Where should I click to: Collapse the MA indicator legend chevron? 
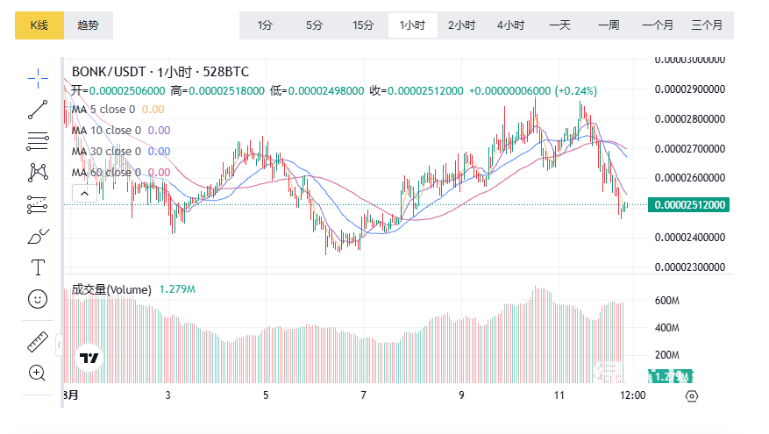84,193
